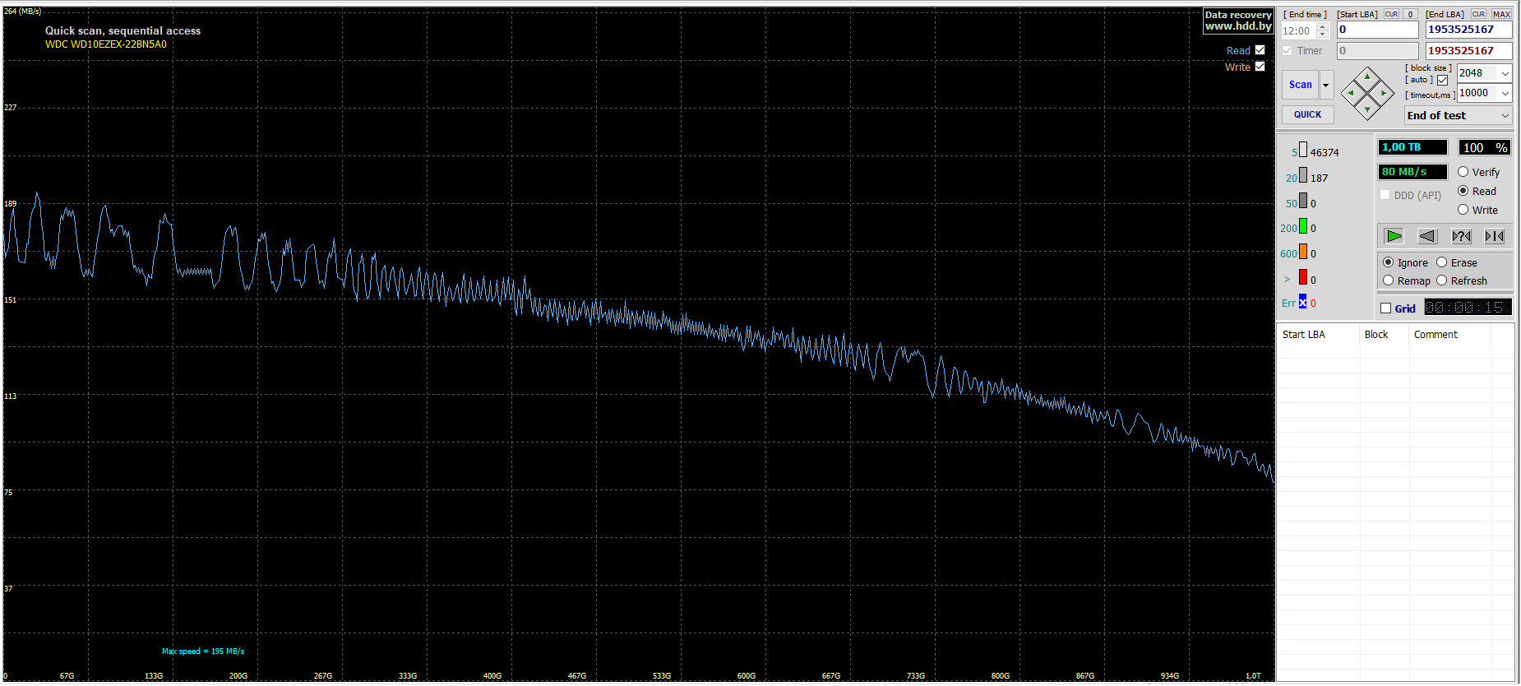Select the Verify radio button
This screenshot has width=1521, height=686.
coord(1463,172)
